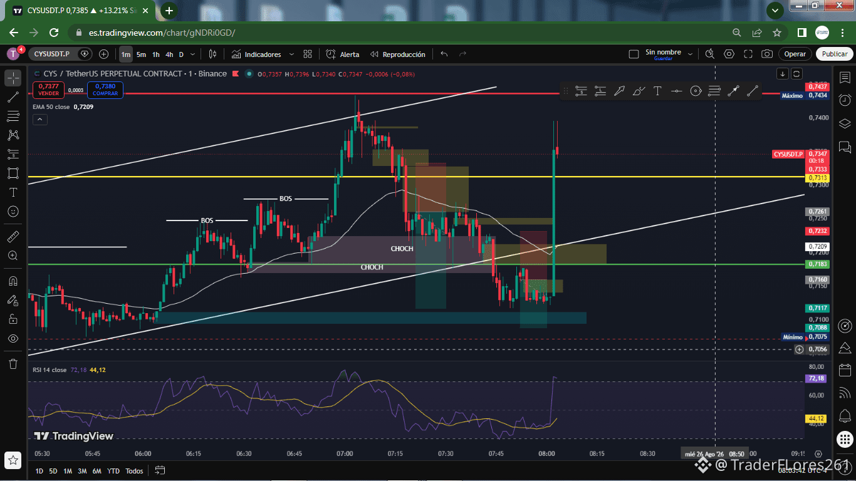Click the trash remove objects icon

click(13, 363)
